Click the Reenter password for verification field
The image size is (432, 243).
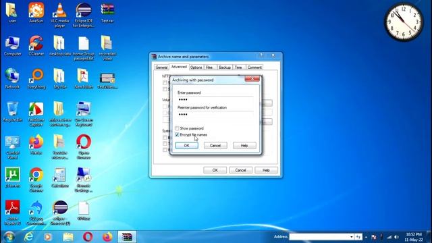click(215, 114)
